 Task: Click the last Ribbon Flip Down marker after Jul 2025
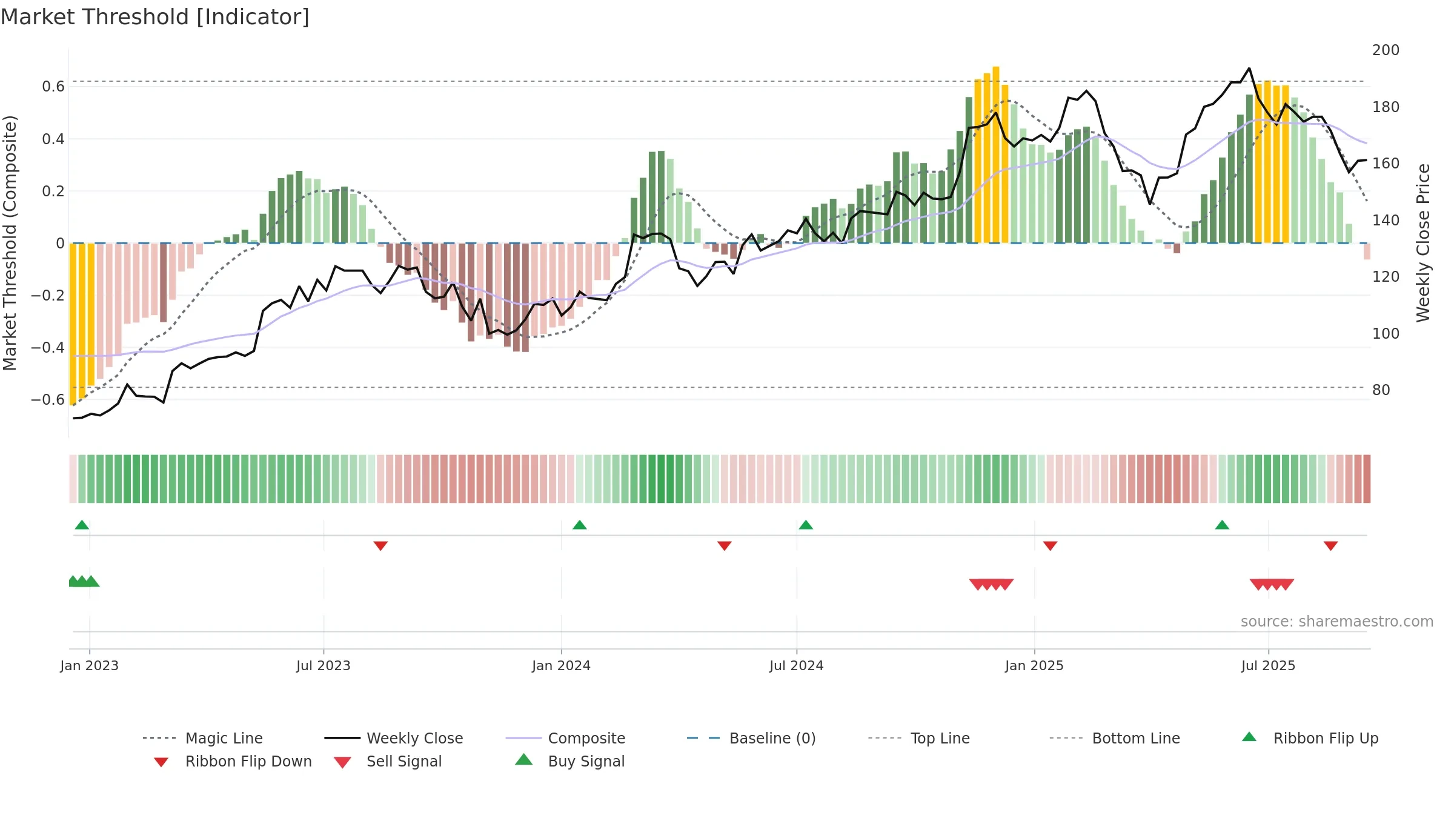tap(1331, 546)
